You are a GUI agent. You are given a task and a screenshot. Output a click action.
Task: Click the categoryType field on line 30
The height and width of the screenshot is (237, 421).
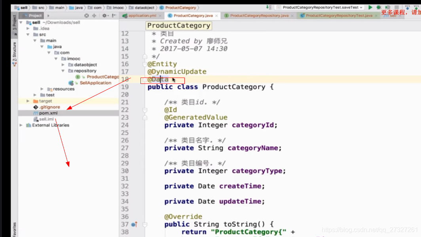pyautogui.click(x=257, y=171)
